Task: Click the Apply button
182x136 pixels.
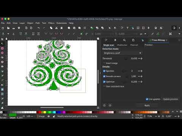Action: coord(147,105)
